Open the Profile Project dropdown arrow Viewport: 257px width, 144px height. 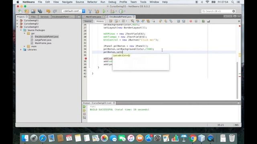pos(125,11)
